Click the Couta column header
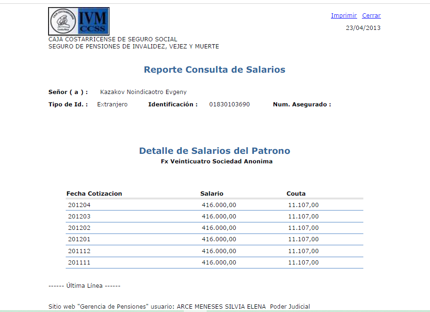The image size is (430, 312). click(x=296, y=194)
